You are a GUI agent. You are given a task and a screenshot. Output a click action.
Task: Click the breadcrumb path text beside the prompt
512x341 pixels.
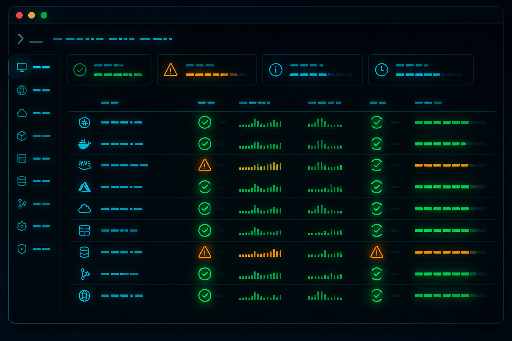[x=113, y=39]
